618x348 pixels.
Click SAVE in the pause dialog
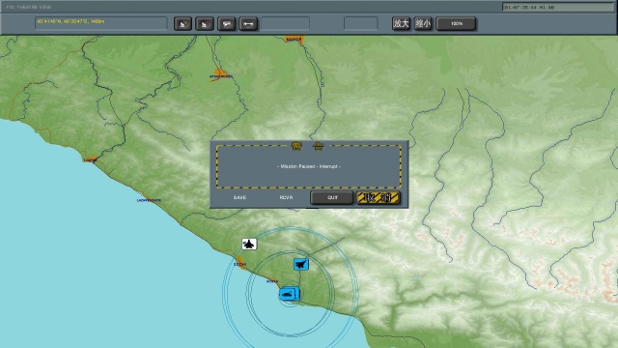[x=239, y=197]
